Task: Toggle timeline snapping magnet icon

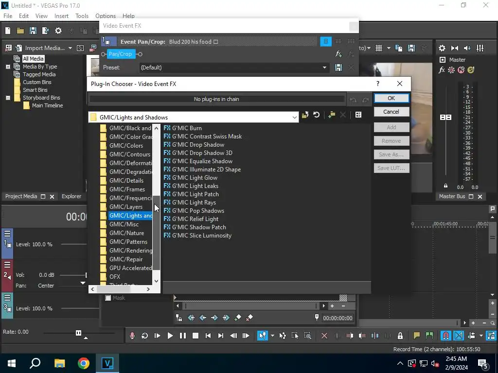Action: pos(446,336)
